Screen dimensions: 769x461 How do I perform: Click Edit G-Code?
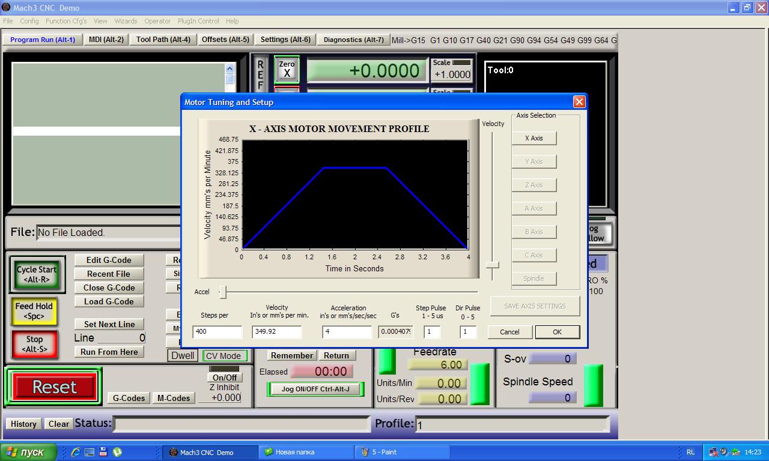pos(109,260)
